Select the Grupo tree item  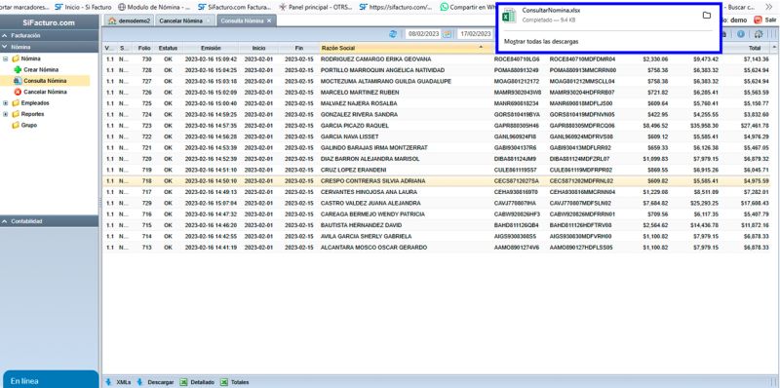[x=29, y=126]
